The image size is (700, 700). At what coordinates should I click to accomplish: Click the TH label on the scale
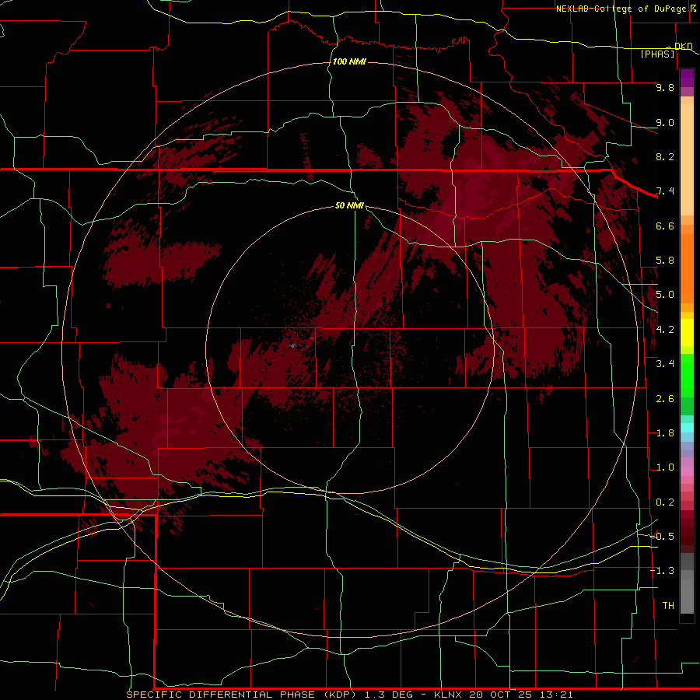pyautogui.click(x=668, y=606)
